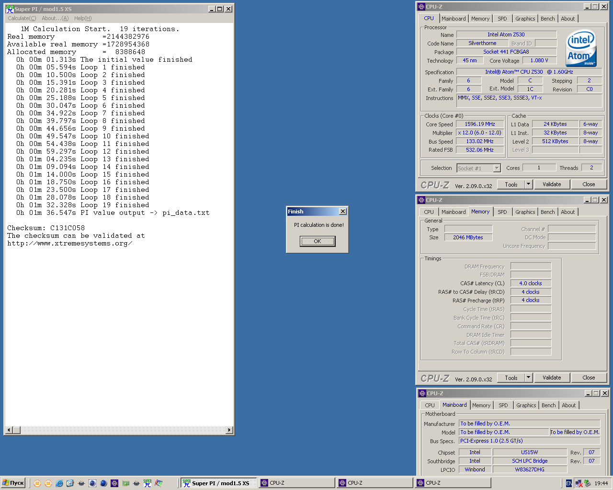The image size is (613, 490).
Task: Click the disconnected network tray icon
Action: tap(579, 483)
